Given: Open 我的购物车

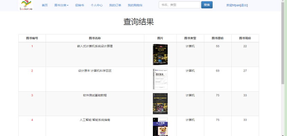Looking at the screenshot, I should [135, 5].
